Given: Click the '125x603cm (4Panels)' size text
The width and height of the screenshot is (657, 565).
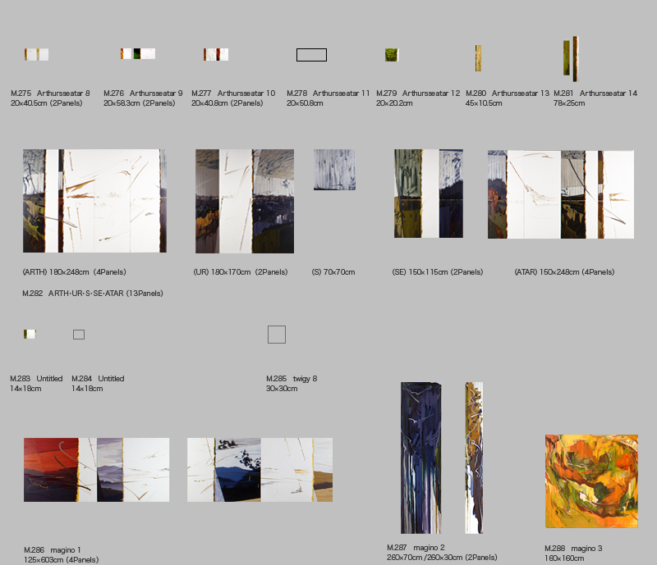Looking at the screenshot, I should click(61, 560).
